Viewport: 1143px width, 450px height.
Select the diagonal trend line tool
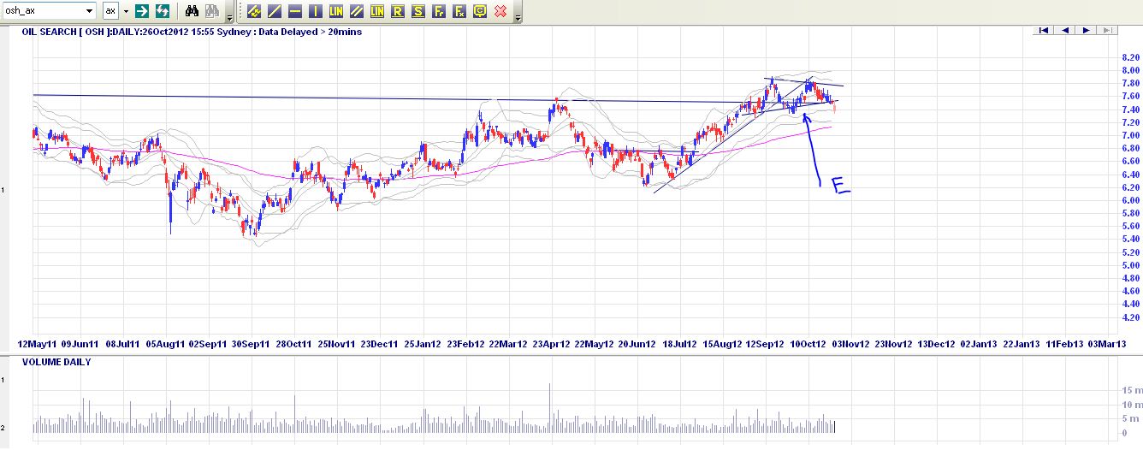(275, 11)
